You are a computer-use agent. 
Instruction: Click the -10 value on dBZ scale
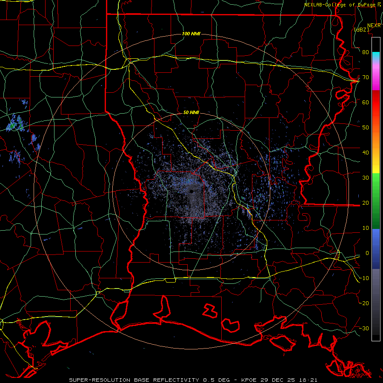pos(364,278)
